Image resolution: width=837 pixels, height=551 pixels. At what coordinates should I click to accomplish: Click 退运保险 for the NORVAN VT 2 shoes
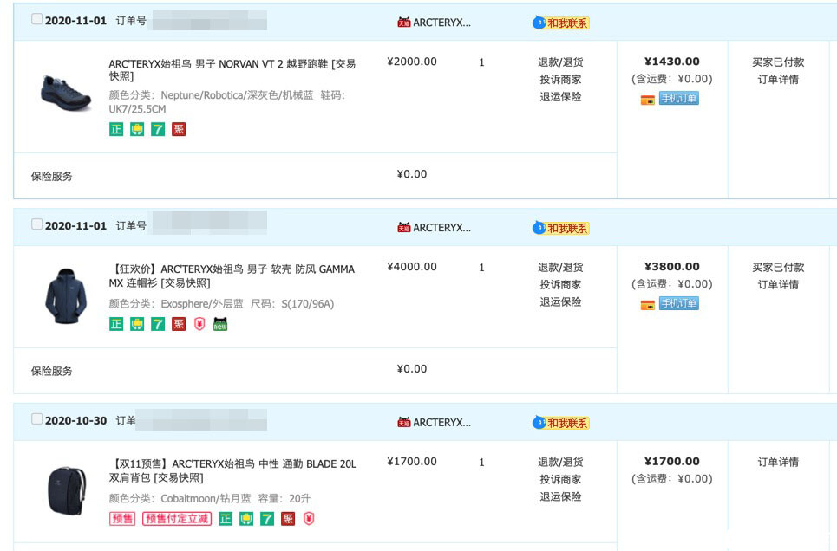[560, 96]
